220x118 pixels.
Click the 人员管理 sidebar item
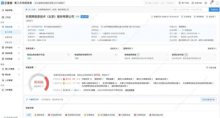click(7, 80)
